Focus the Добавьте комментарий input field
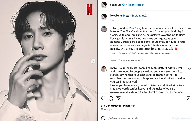This screenshot has height=121, width=191. (x=139, y=118)
